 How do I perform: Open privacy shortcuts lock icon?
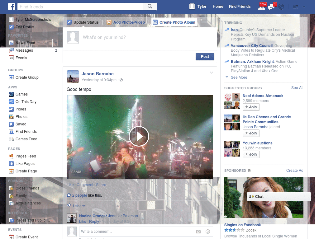[295, 7]
